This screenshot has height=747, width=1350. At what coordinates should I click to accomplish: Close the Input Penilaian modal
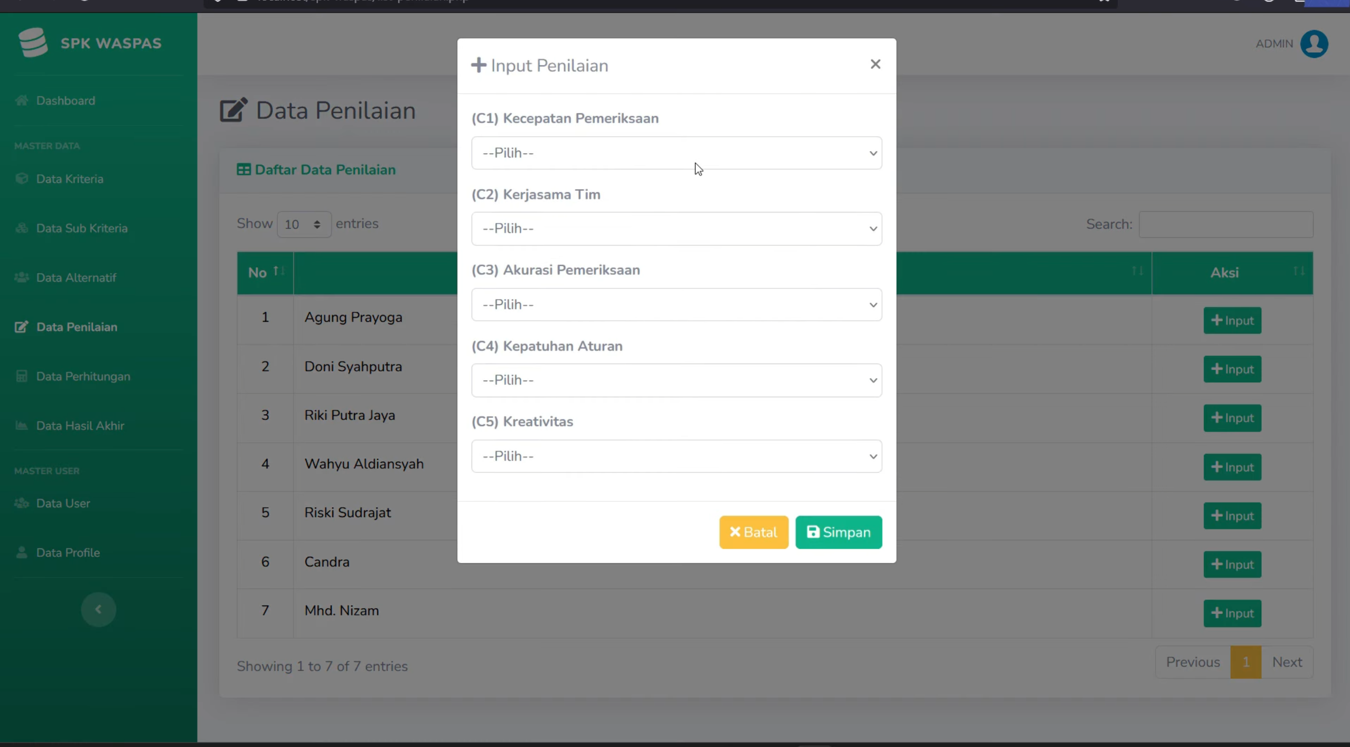coord(875,64)
